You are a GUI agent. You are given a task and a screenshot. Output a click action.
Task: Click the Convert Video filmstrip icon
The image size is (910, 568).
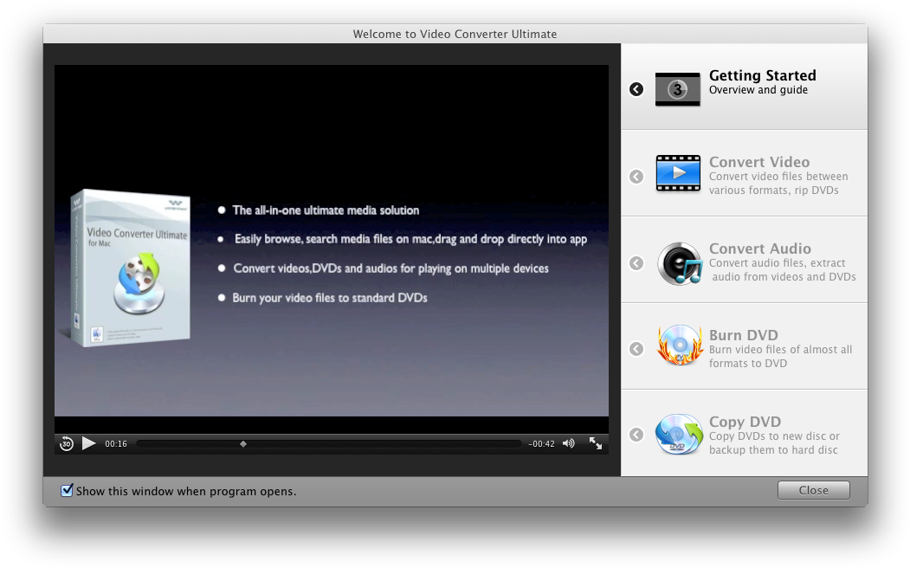tap(677, 173)
